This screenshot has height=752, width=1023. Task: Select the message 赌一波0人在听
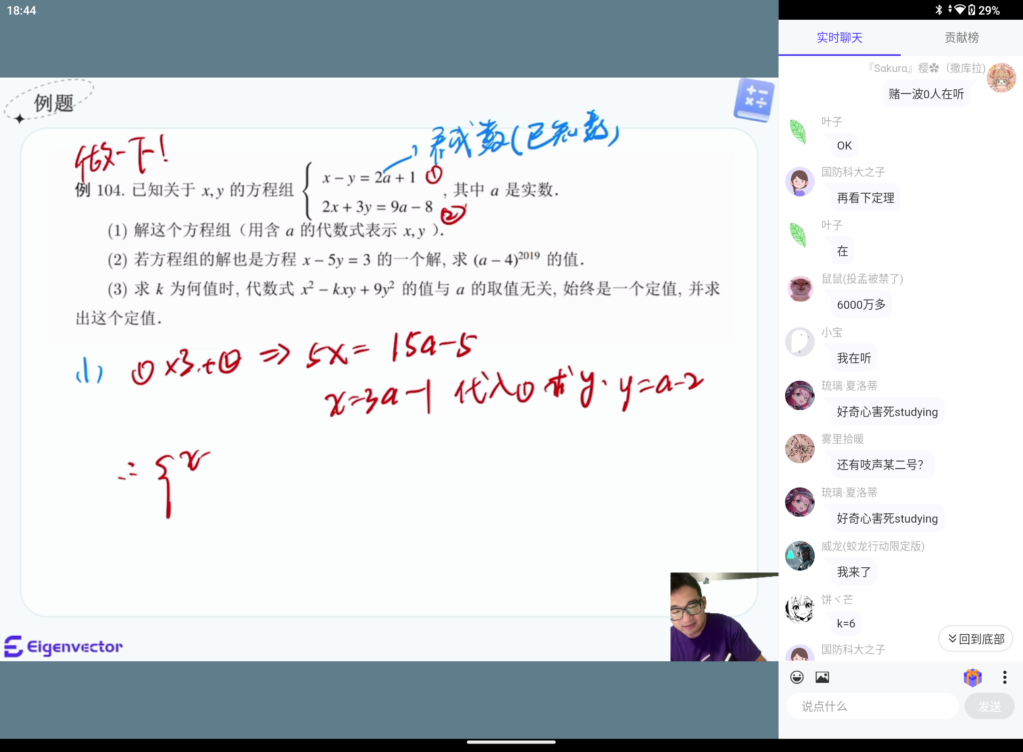pos(926,94)
